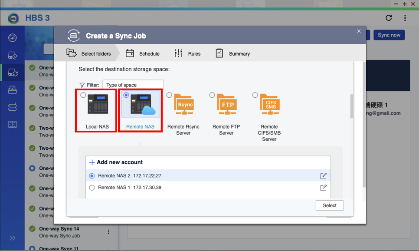Viewport: 419px width, 251px height.
Task: Select the Remote CIFS/SMB Server radio button
Action: pos(255,95)
